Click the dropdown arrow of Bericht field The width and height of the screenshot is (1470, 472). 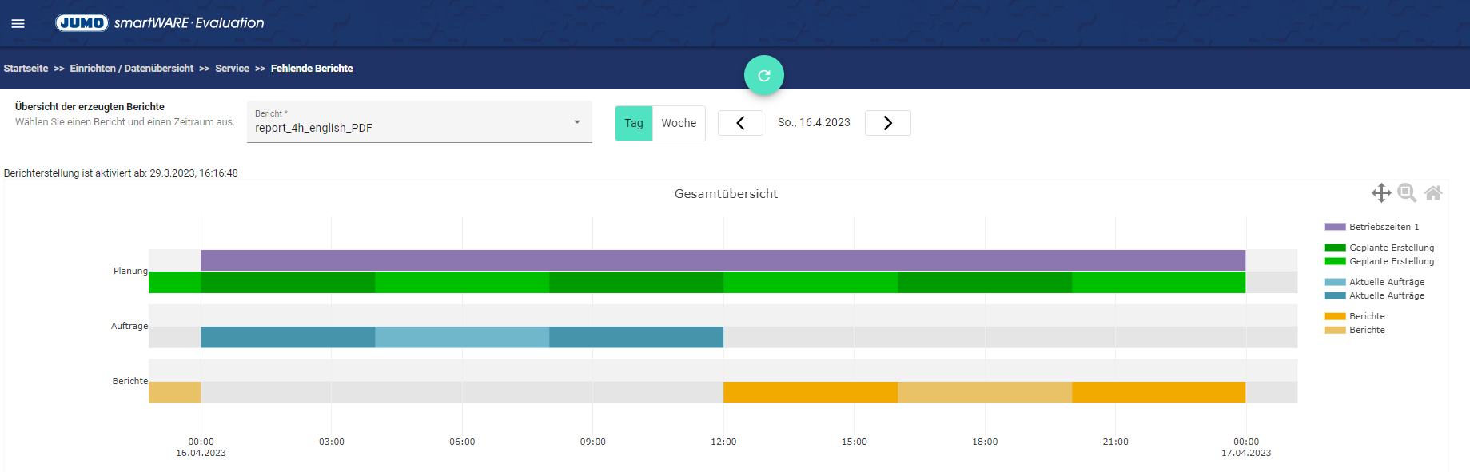[x=577, y=122]
